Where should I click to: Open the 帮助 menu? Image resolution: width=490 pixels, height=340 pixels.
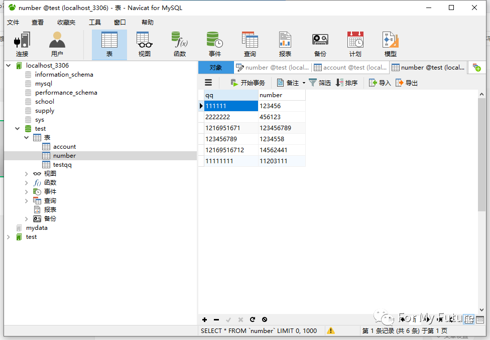coord(148,23)
